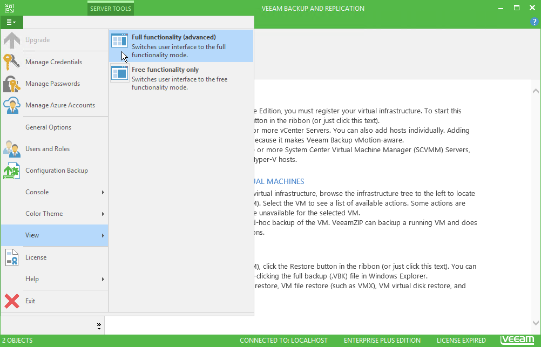Open the Help menu entry
Image resolution: width=541 pixels, height=347 pixels.
click(x=55, y=279)
